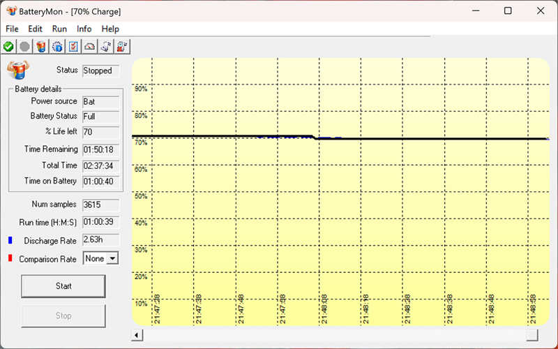Click the Battery details group label
The height and width of the screenshot is (349, 558).
[38, 89]
